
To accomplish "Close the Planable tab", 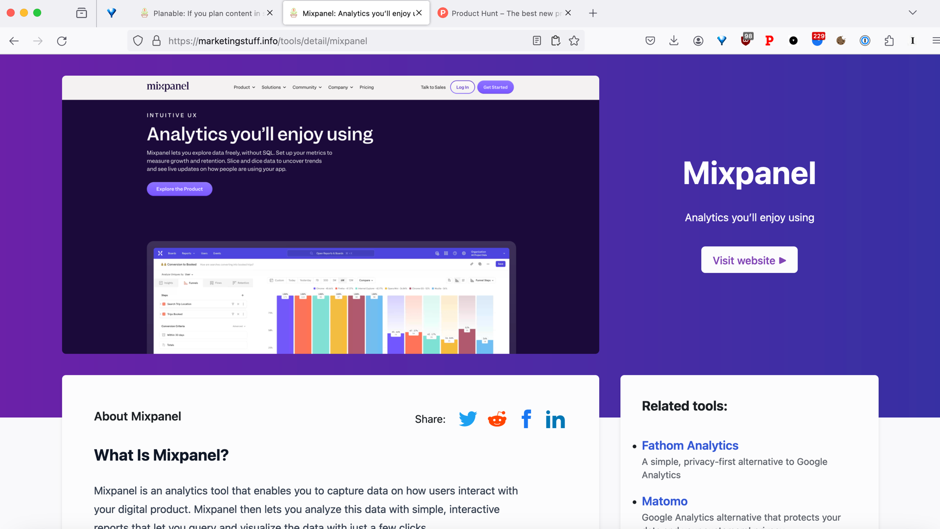I will [x=270, y=13].
